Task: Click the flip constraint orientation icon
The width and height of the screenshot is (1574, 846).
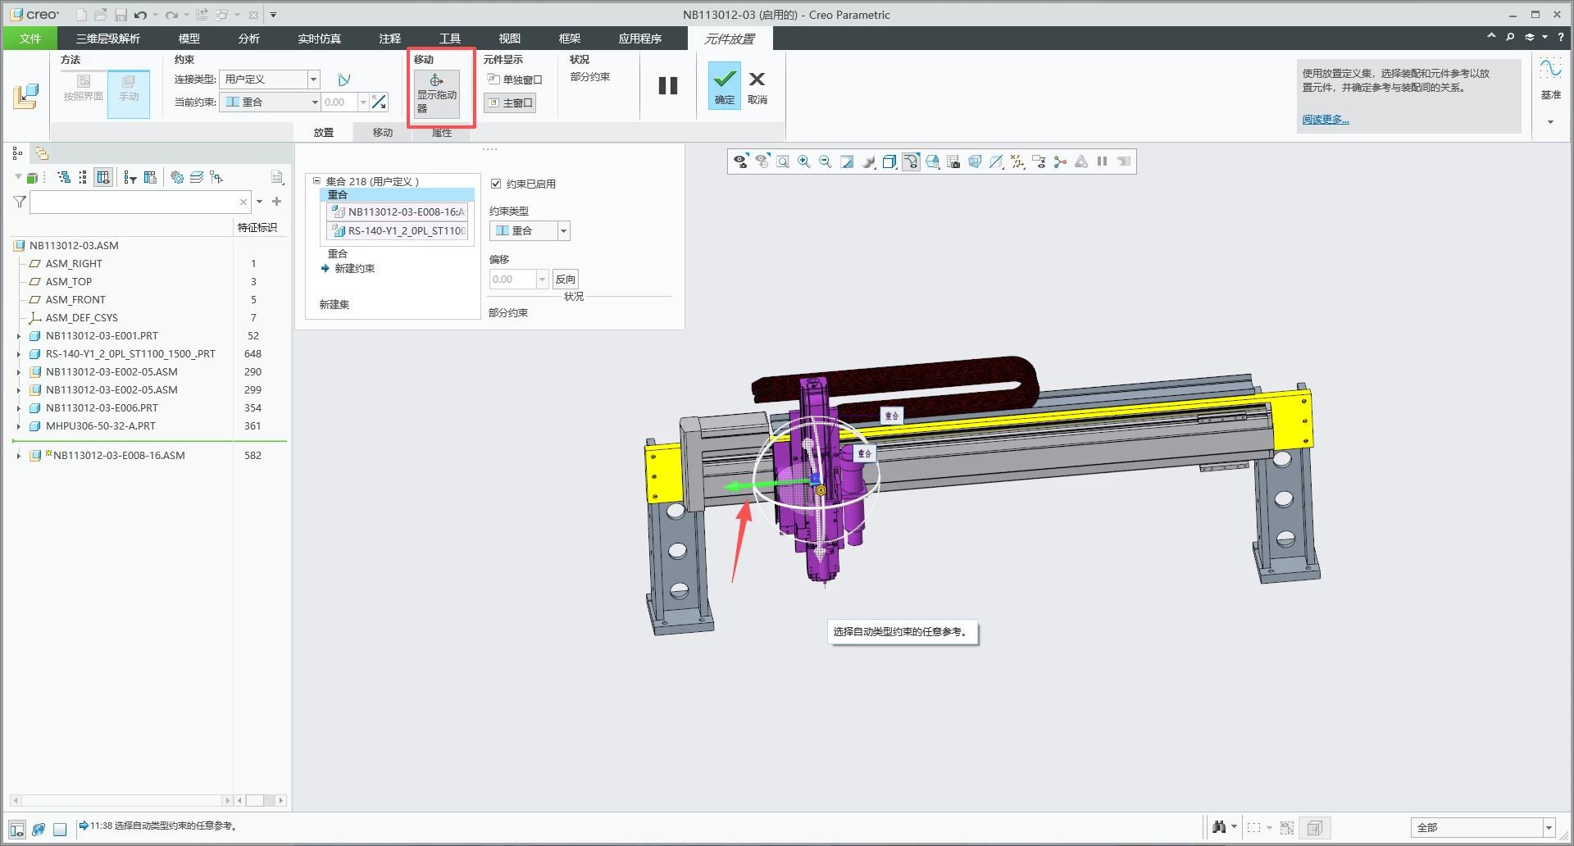Action: (x=379, y=102)
